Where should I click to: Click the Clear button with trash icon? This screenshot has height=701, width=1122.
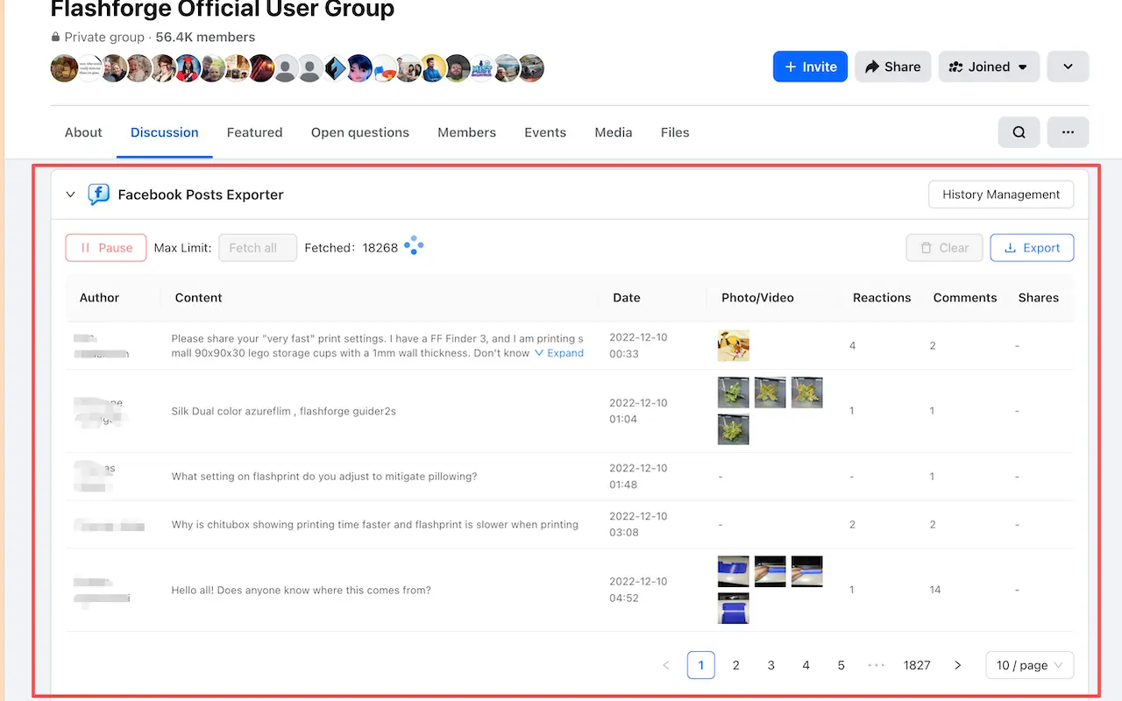(944, 248)
